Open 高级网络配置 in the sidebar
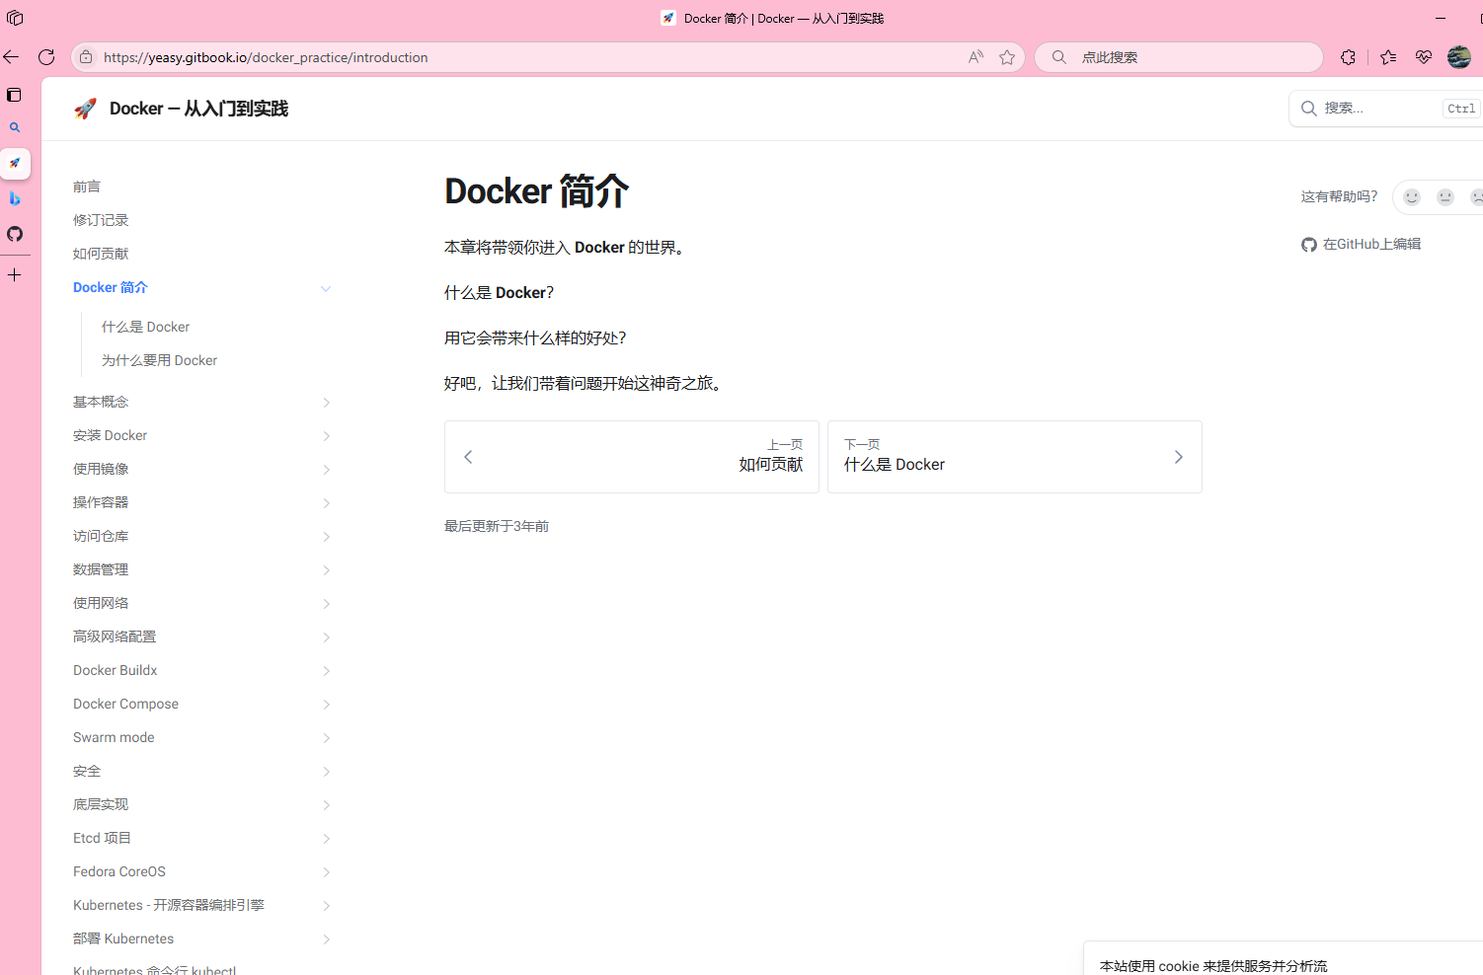 click(115, 637)
